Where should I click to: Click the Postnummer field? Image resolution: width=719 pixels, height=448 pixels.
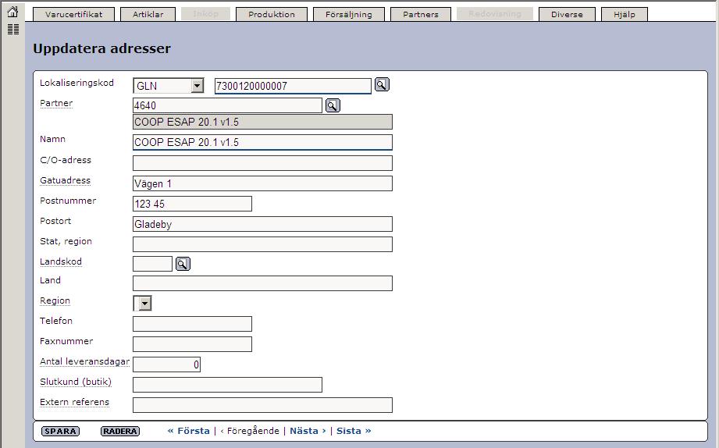point(192,204)
